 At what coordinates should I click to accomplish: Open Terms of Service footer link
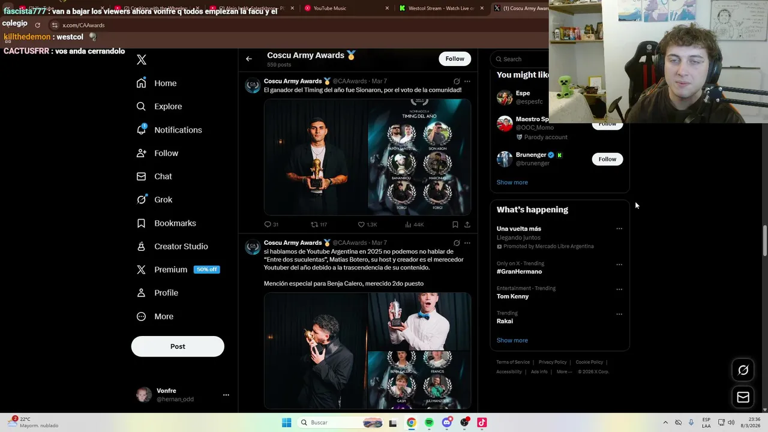(x=513, y=362)
